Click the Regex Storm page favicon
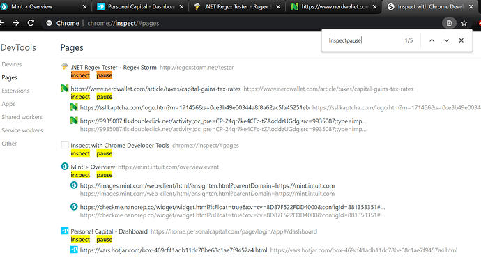This screenshot has width=481, height=260. click(64, 66)
